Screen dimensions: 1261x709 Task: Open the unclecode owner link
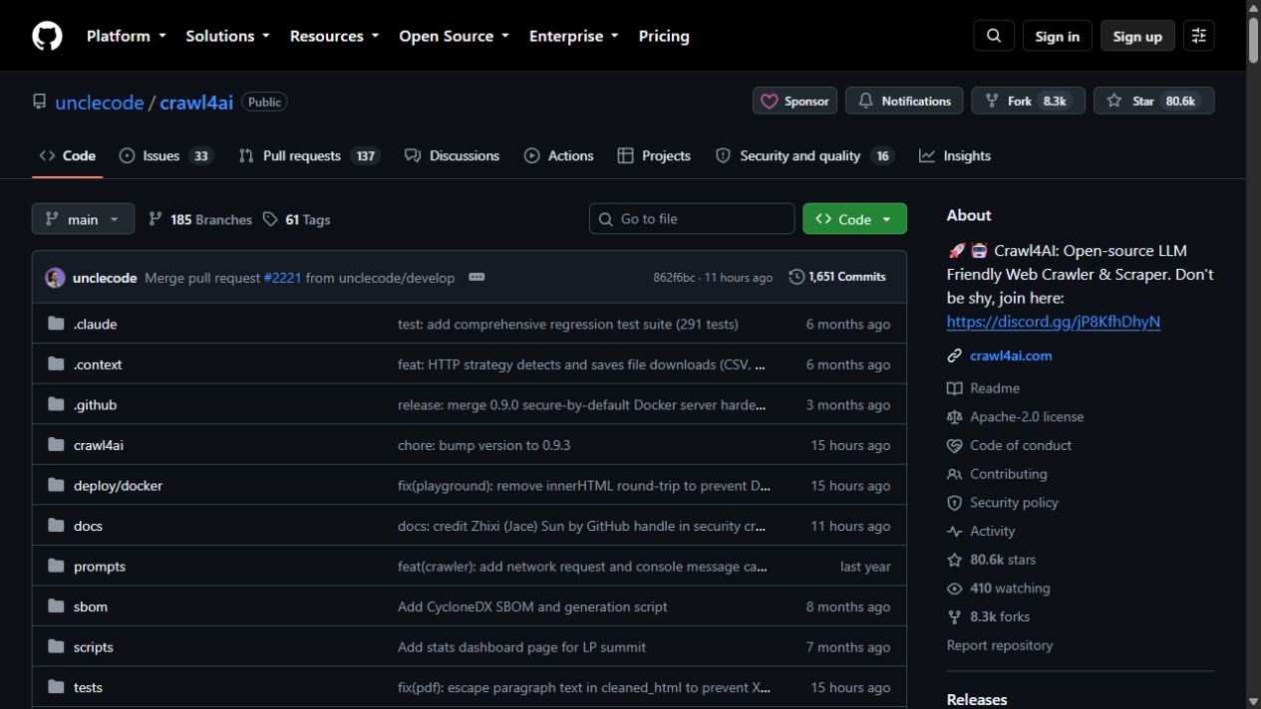pos(100,103)
